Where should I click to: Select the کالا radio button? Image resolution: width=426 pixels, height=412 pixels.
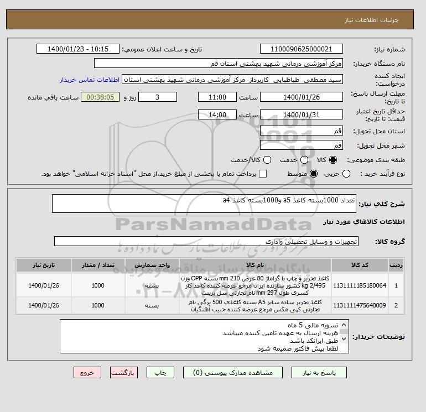[333, 160]
